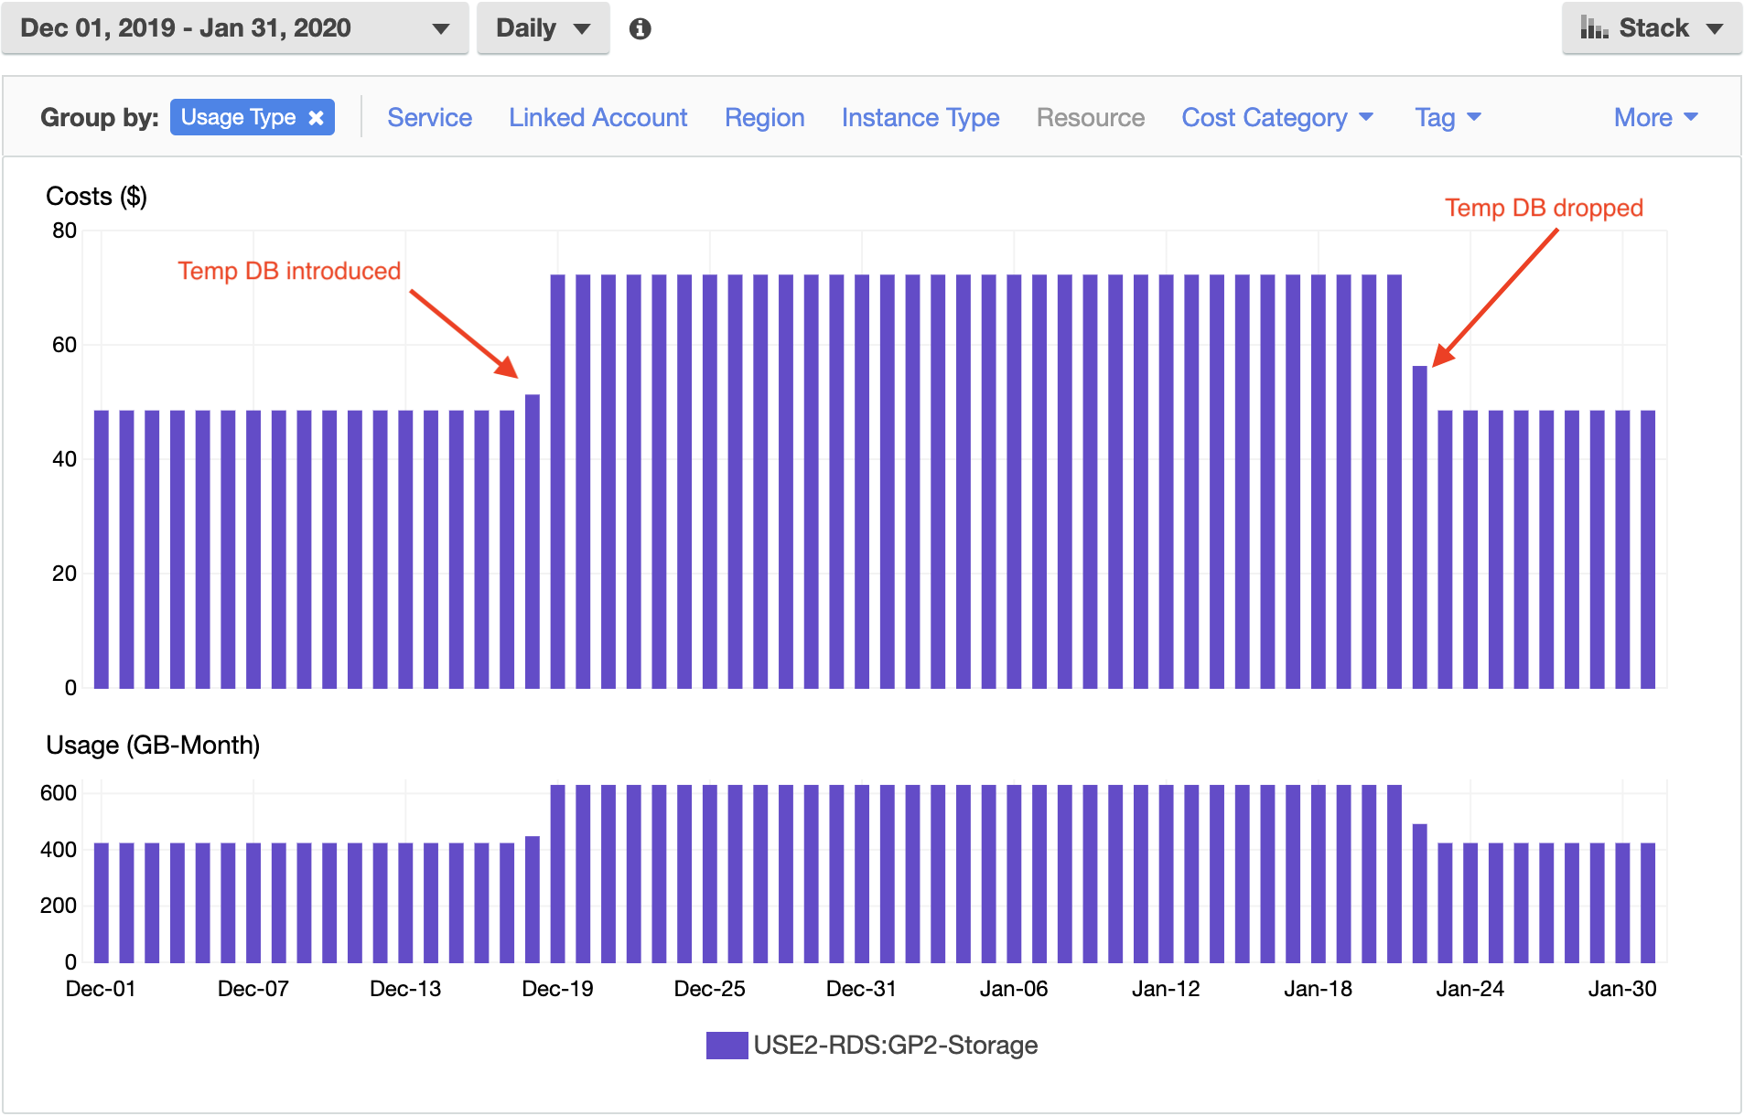The width and height of the screenshot is (1744, 1116).
Task: Click the Costs ($) chart title
Action: click(x=96, y=197)
